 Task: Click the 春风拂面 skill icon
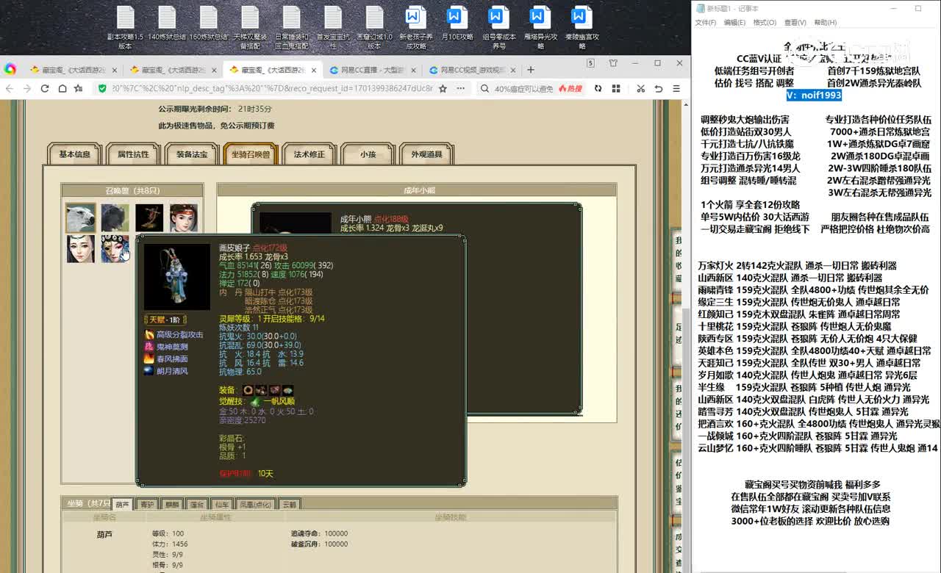click(149, 359)
